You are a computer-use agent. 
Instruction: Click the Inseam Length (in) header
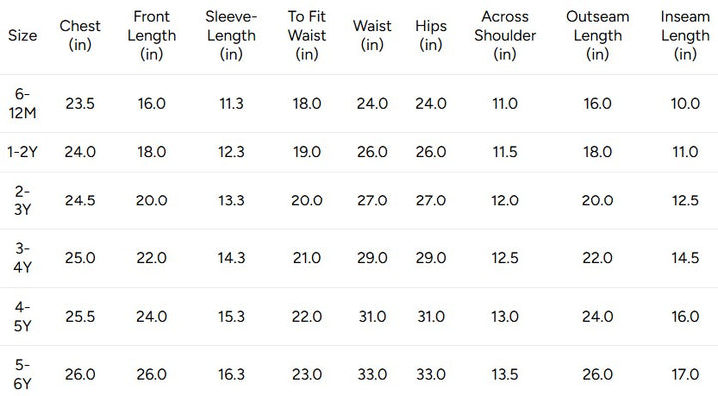(685, 35)
